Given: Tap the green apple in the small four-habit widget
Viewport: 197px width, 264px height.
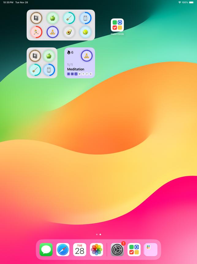Looking at the screenshot, I should point(49,56).
